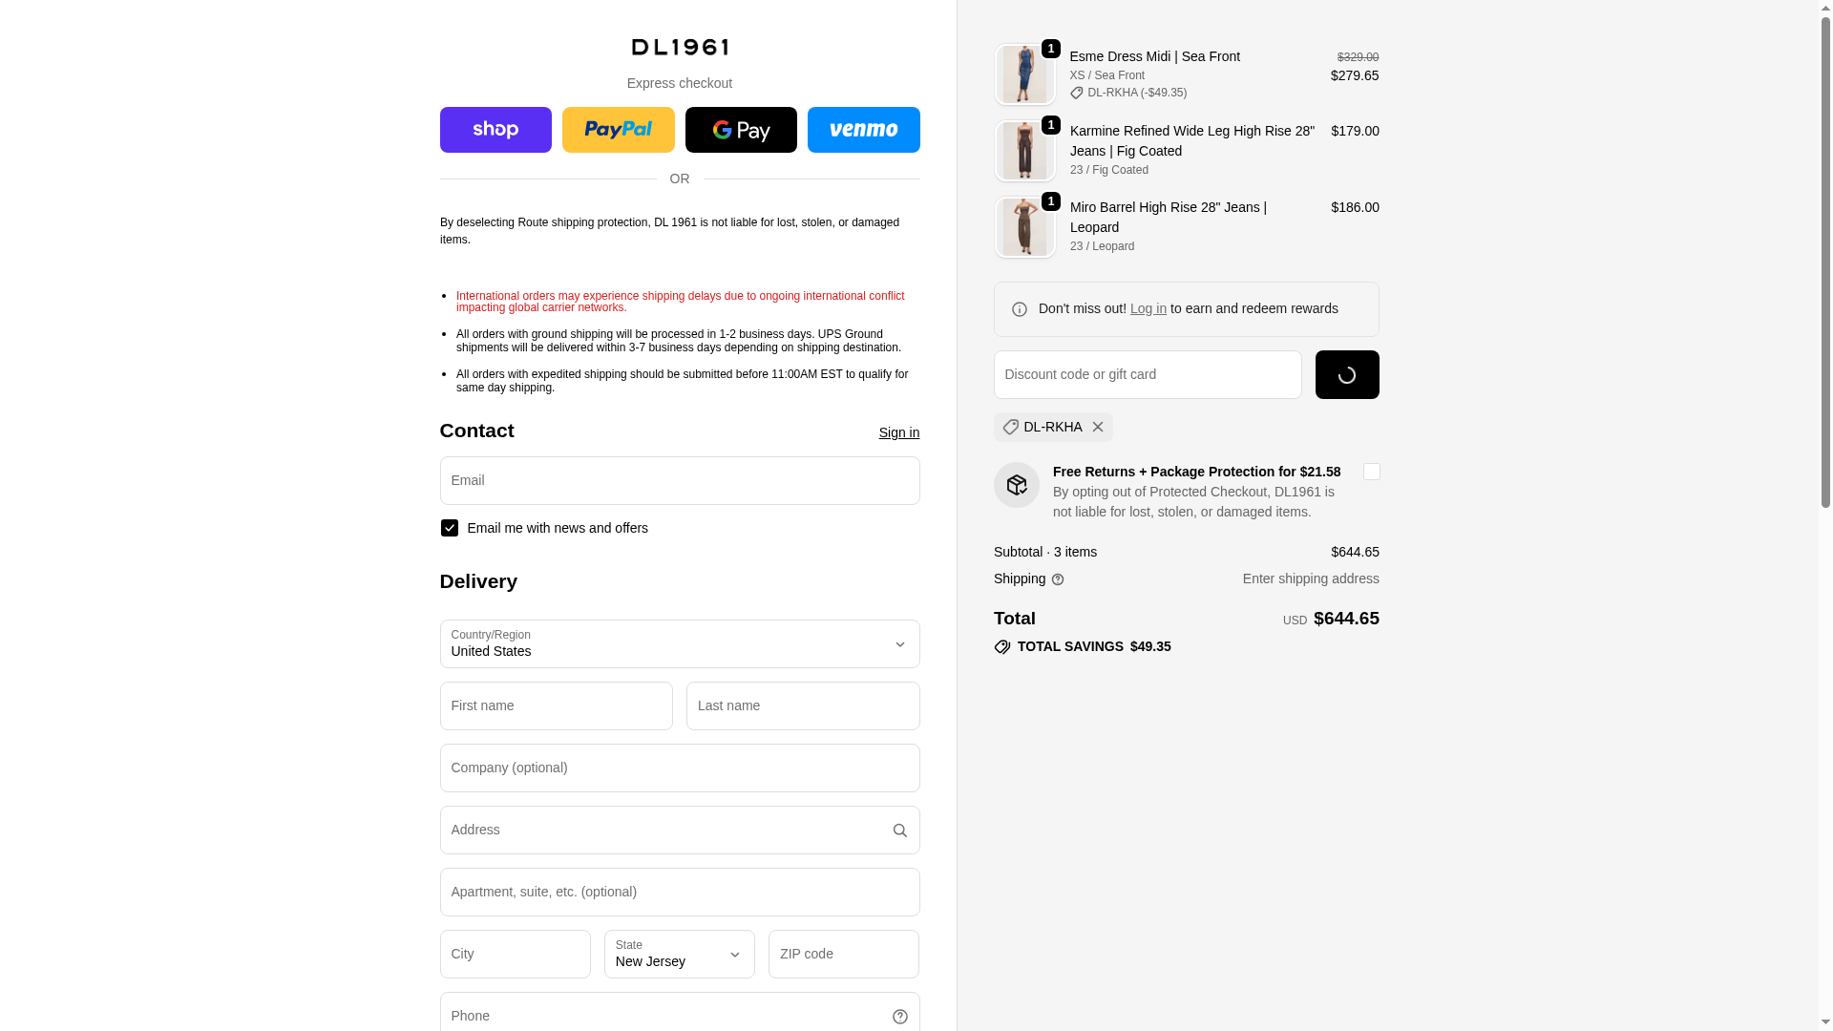Check out using Venmo

click(x=863, y=130)
